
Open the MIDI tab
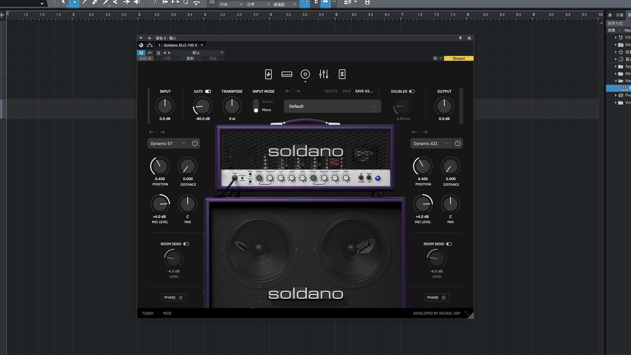point(167,313)
